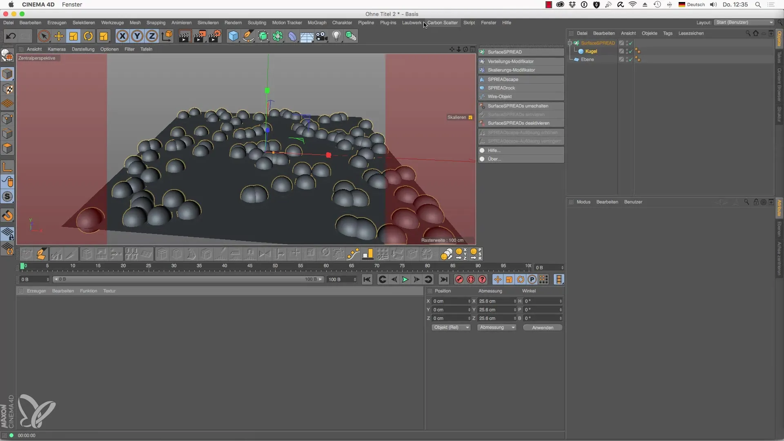Click the array modeling object icon
The height and width of the screenshot is (441, 784).
[278, 36]
